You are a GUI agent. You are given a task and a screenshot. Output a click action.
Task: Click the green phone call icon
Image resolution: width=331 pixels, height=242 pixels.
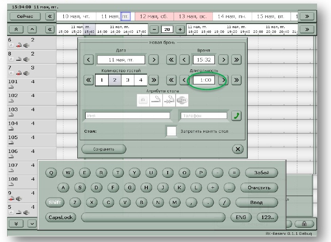click(x=236, y=116)
